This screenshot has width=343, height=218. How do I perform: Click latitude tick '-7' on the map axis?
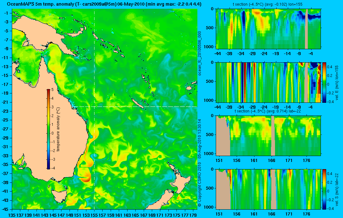[x=6, y=40]
